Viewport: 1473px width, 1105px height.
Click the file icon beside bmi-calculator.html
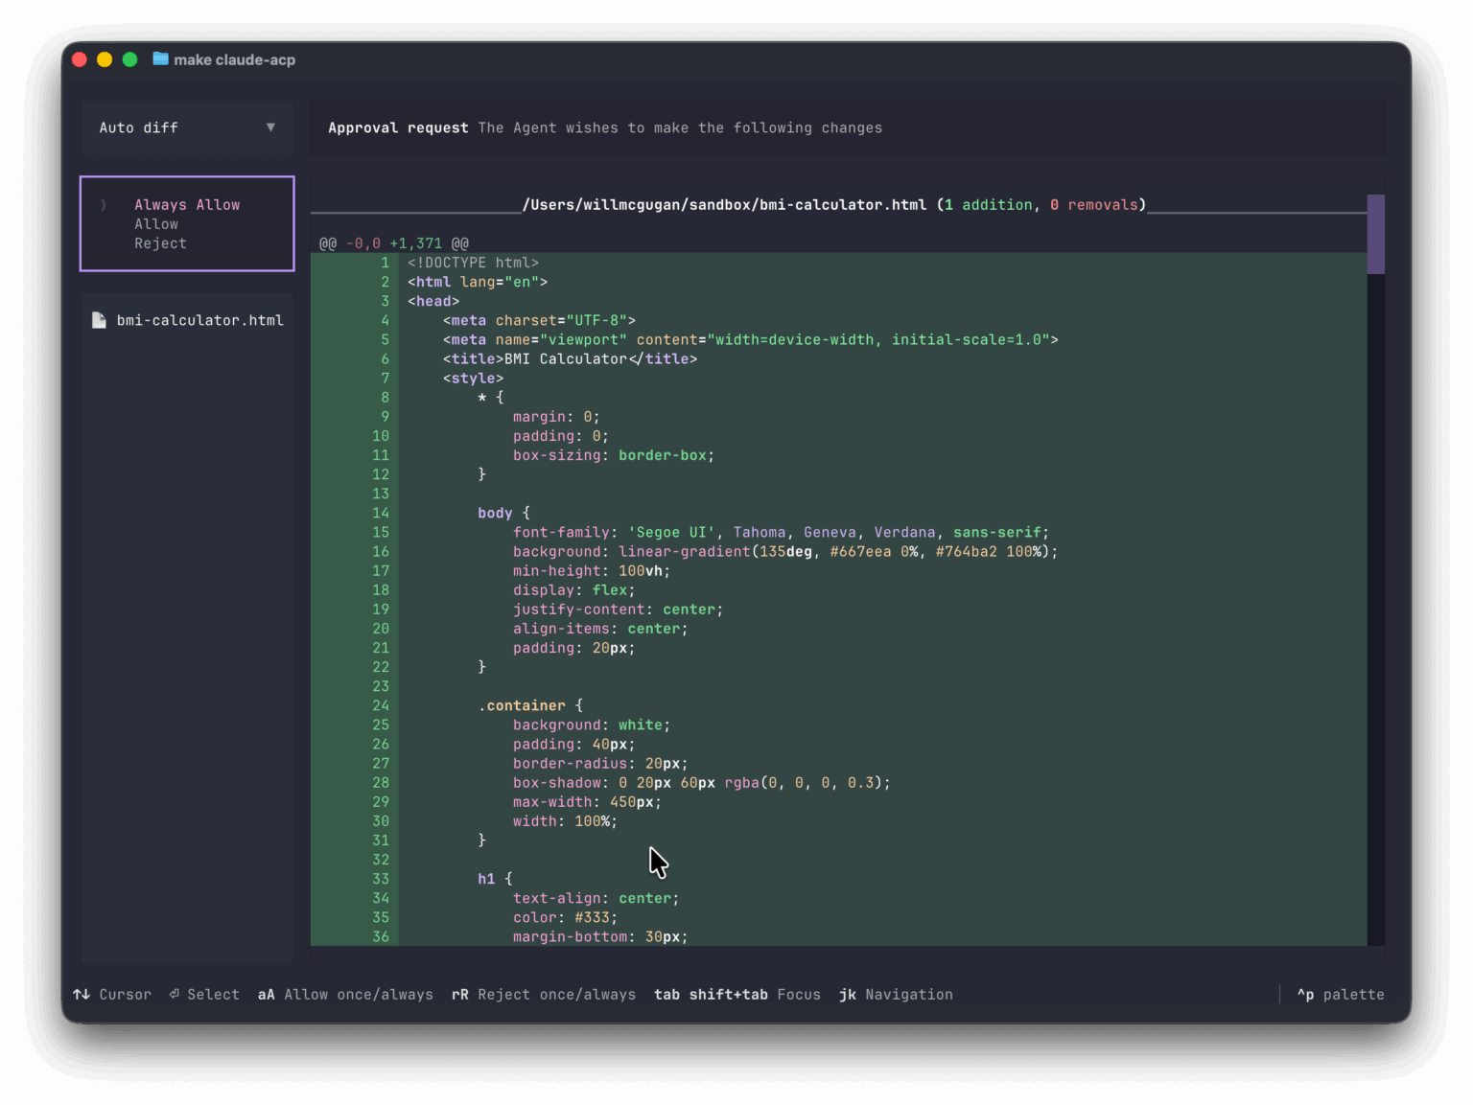pos(100,320)
